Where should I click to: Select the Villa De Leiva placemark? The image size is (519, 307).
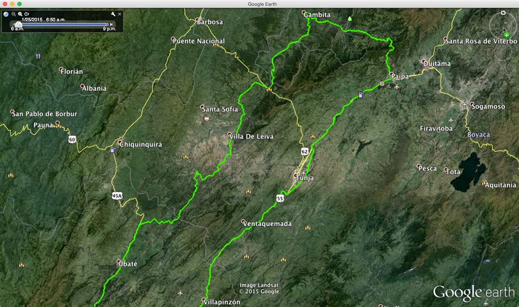coord(230,135)
